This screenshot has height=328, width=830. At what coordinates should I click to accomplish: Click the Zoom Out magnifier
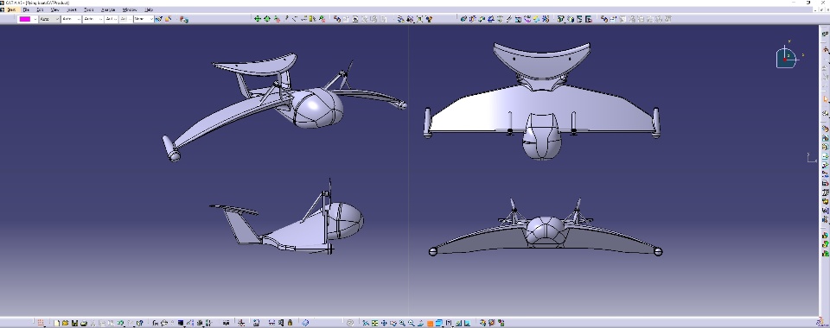pyautogui.click(x=412, y=323)
